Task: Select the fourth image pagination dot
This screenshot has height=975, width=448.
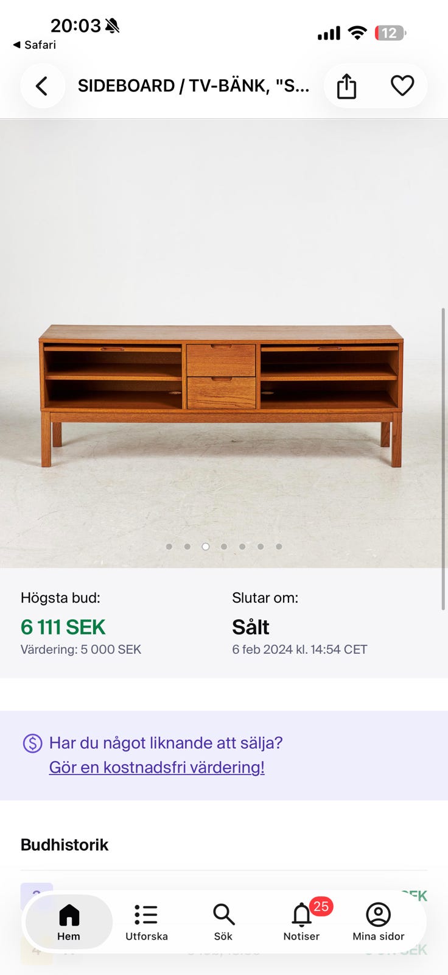Action: pyautogui.click(x=224, y=547)
